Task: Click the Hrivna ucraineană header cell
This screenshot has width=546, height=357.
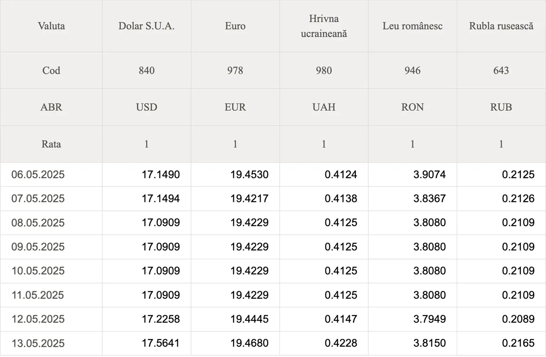Action: pyautogui.click(x=324, y=26)
